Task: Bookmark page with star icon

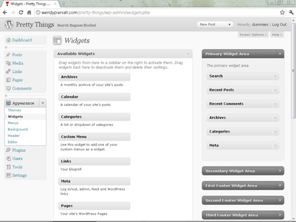Action: tap(282, 12)
